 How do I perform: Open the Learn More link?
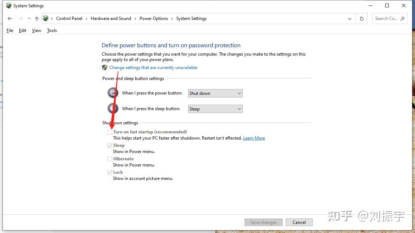point(254,138)
